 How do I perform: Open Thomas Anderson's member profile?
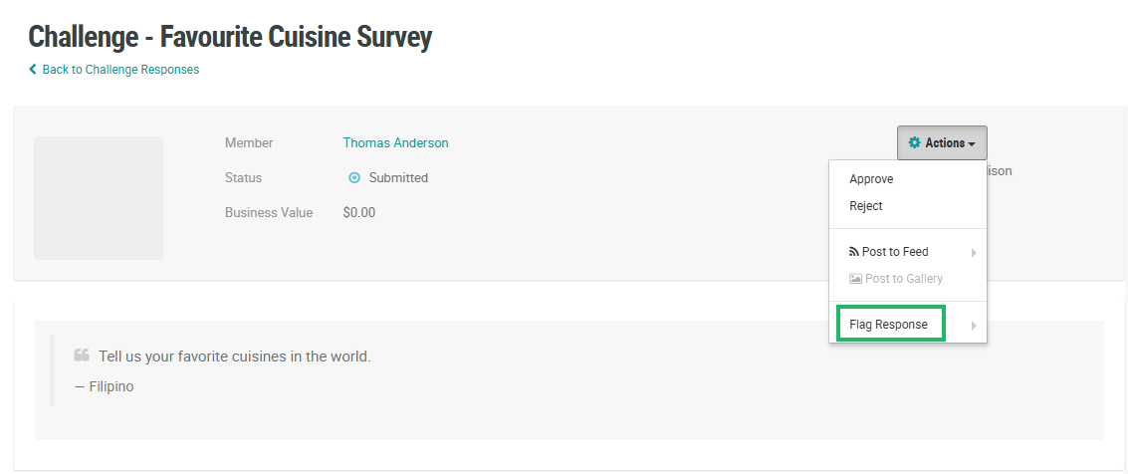pyautogui.click(x=395, y=143)
